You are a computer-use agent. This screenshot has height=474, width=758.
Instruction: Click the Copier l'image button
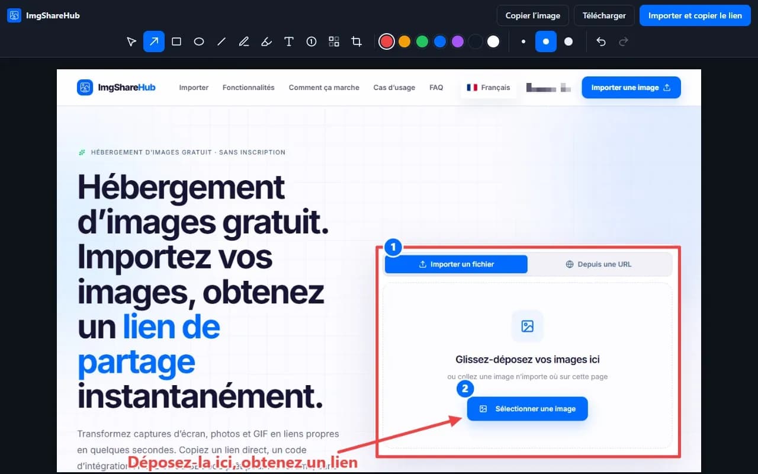[533, 15]
